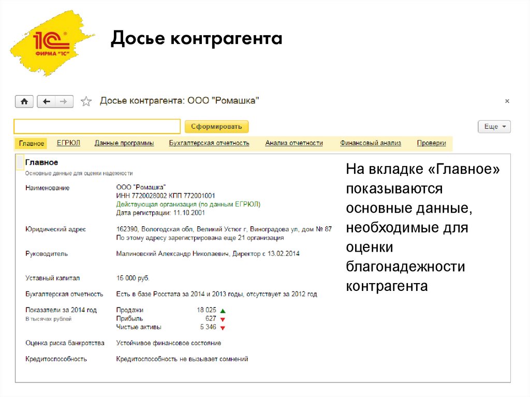Viewport: 530px width, 397px height.
Task: Open the Еще dropdown menu
Action: (x=494, y=126)
